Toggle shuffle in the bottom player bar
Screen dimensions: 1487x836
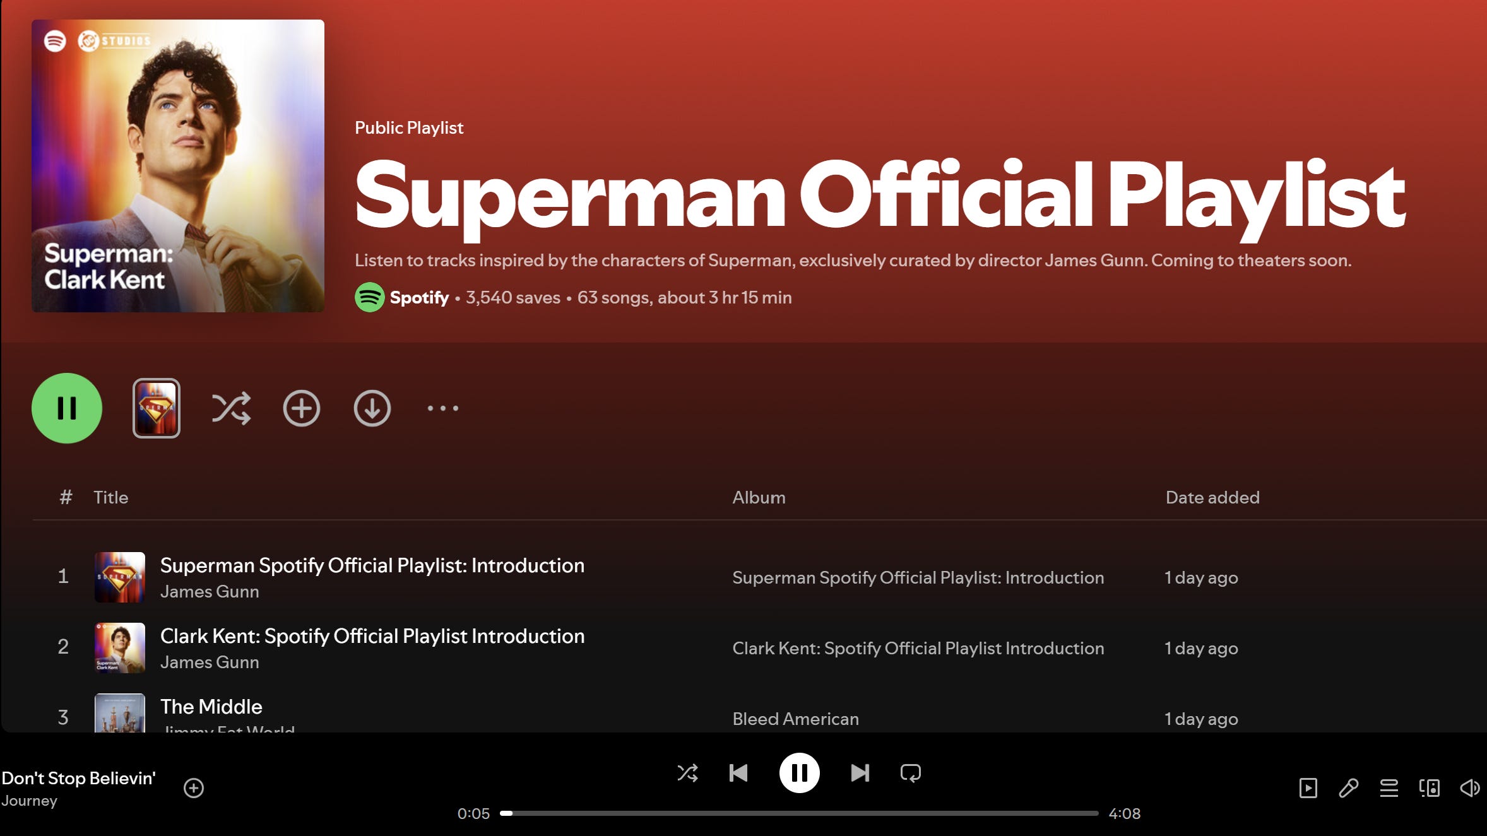tap(687, 773)
